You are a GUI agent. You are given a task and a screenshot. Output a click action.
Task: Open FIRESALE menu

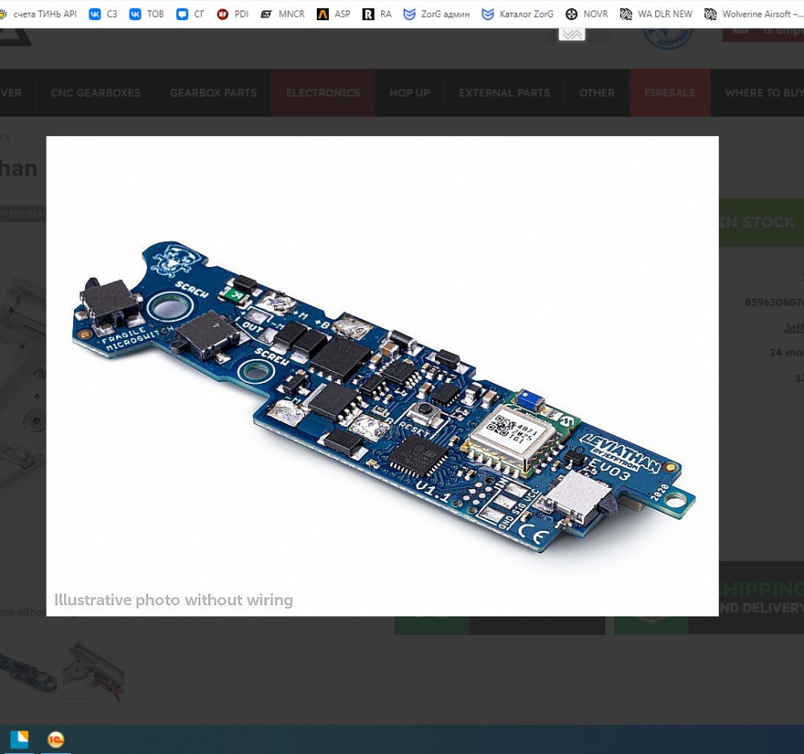pos(670,93)
